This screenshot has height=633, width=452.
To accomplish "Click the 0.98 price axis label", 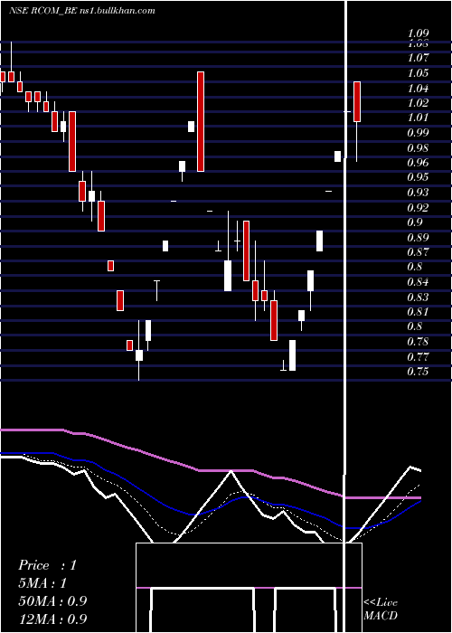I will (418, 147).
